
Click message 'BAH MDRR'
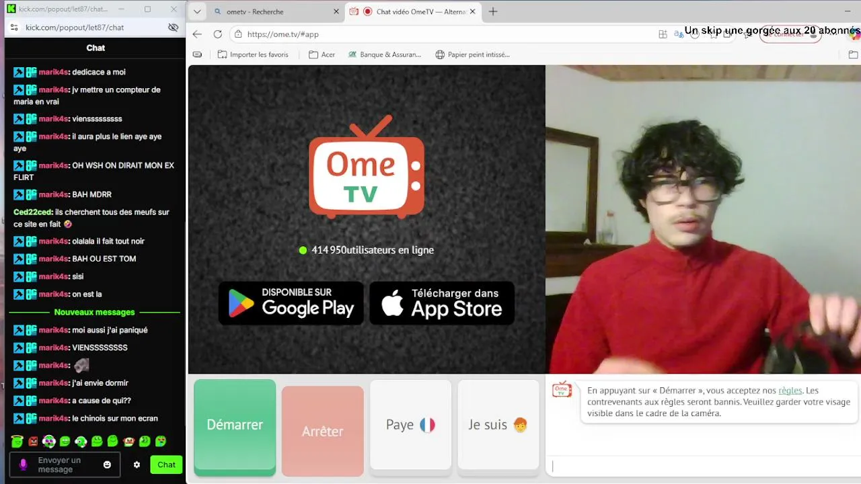92,195
